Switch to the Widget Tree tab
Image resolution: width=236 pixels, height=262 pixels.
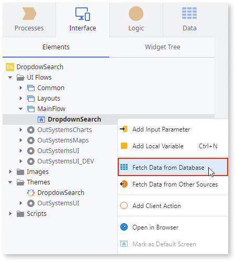coord(163,47)
